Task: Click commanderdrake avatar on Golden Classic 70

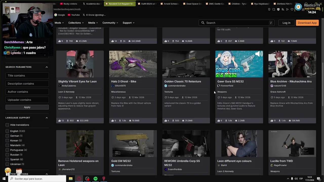Action: (166, 86)
